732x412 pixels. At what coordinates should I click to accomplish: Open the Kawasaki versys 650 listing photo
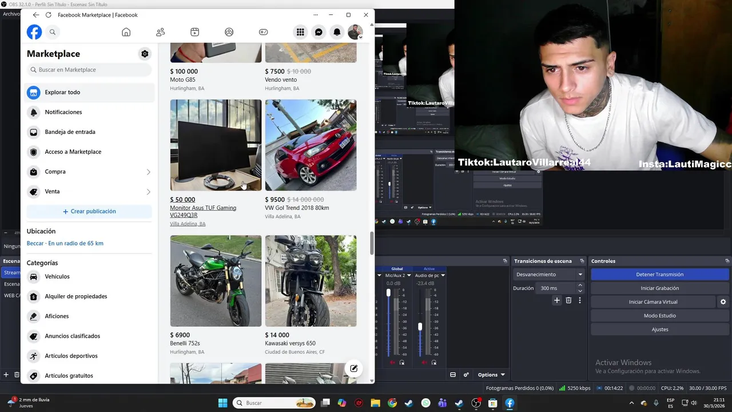coord(311,281)
